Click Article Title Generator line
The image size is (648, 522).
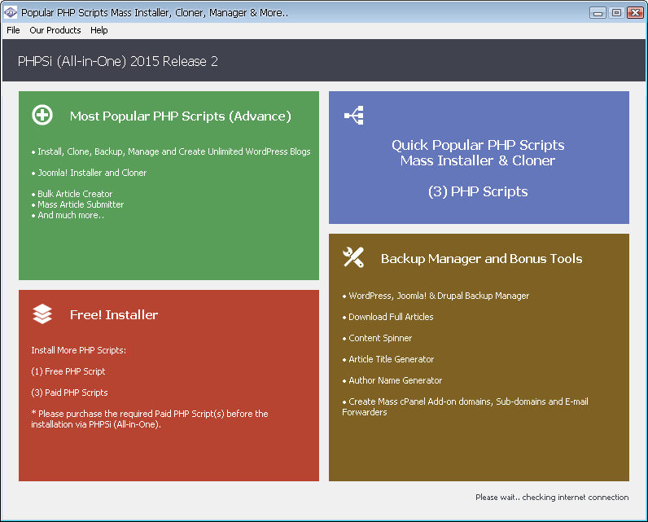pos(388,359)
